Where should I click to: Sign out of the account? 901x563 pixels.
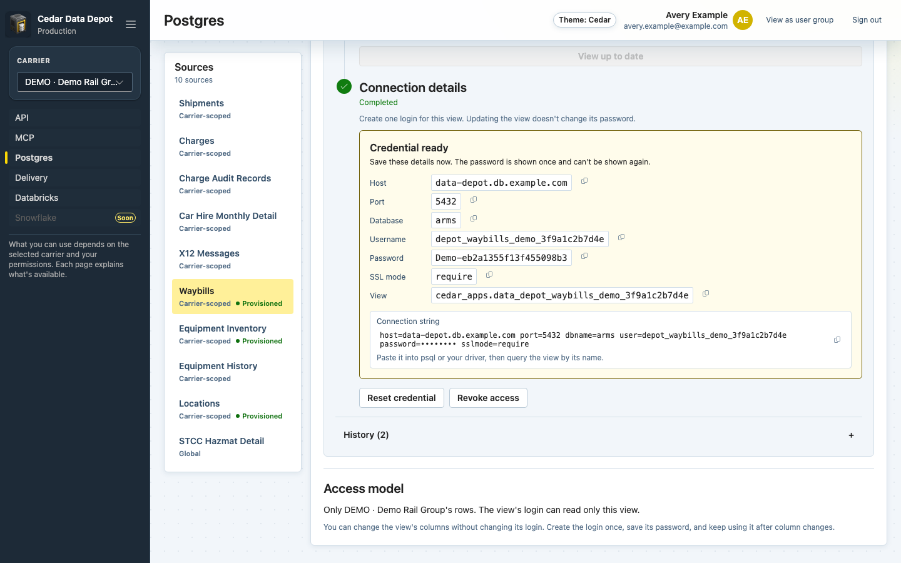click(867, 20)
